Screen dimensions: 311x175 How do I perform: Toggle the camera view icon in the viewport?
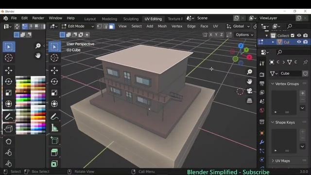point(249,91)
